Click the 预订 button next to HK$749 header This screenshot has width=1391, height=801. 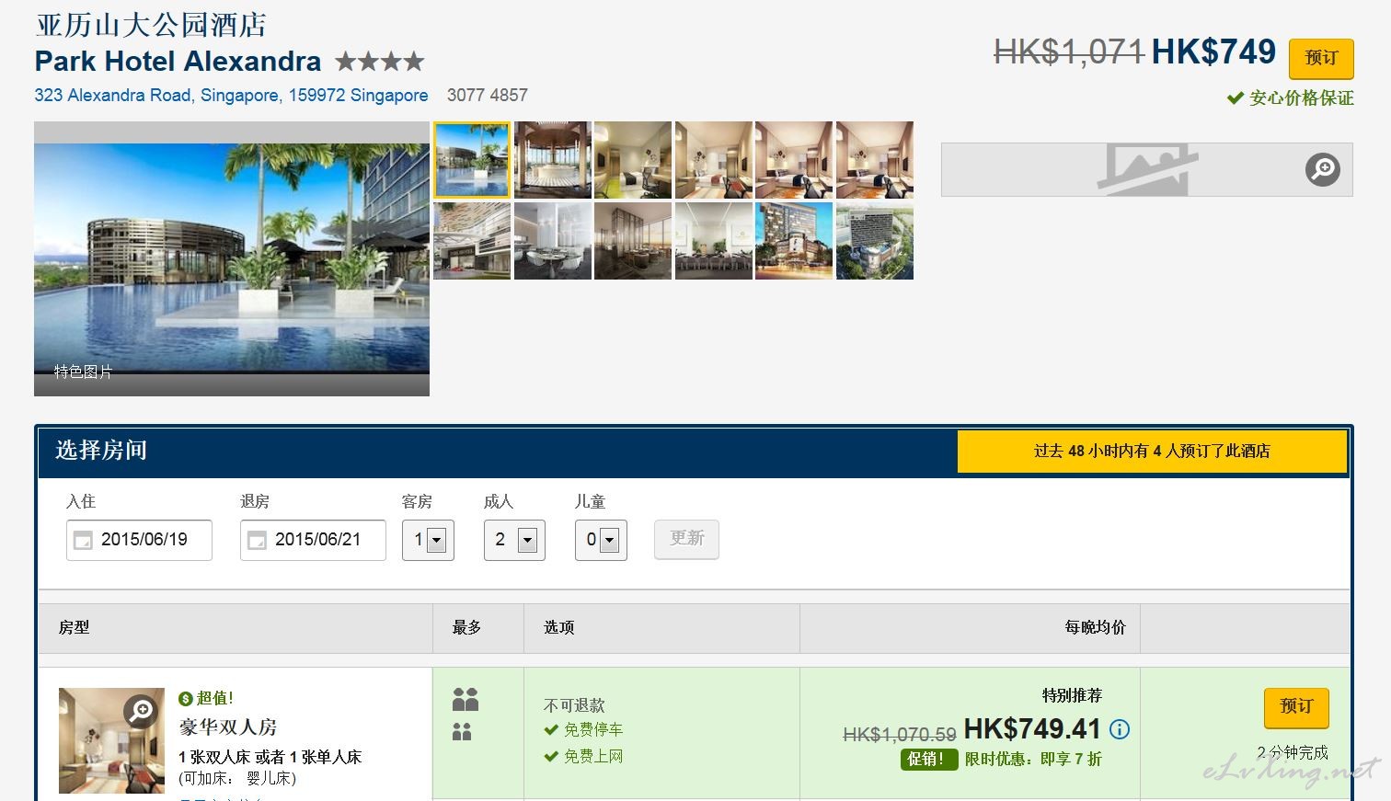[1321, 58]
